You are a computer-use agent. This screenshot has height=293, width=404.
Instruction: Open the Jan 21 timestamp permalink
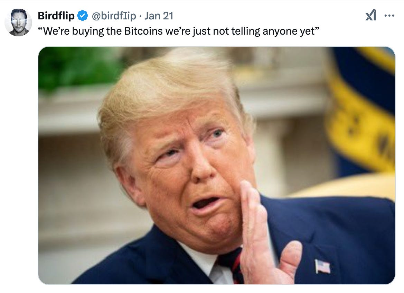[x=159, y=16]
